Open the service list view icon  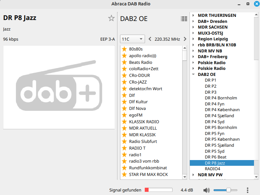184,19
